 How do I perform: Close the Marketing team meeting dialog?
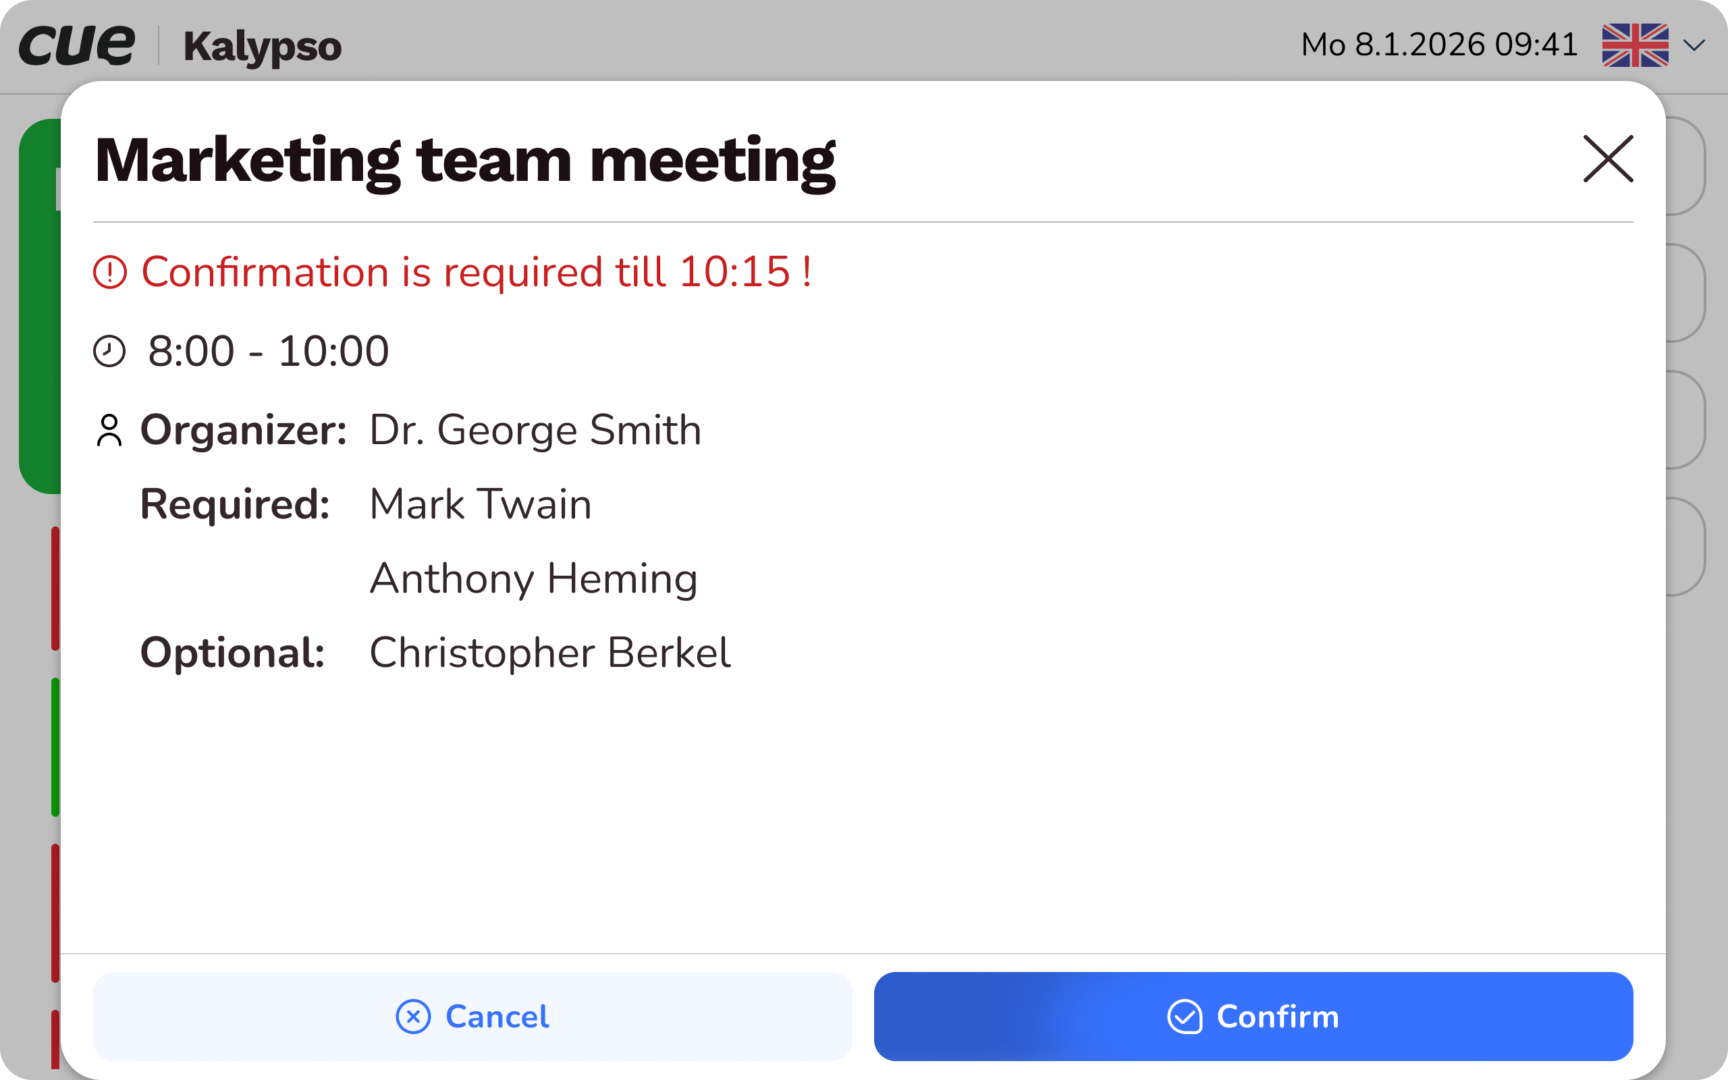(1607, 159)
